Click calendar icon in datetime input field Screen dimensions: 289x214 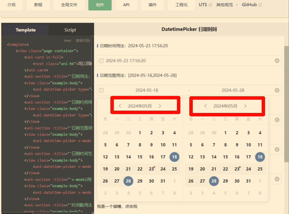[101, 61]
